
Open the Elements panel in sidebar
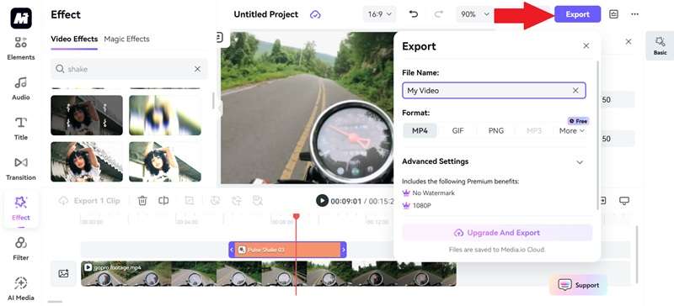pyautogui.click(x=20, y=48)
